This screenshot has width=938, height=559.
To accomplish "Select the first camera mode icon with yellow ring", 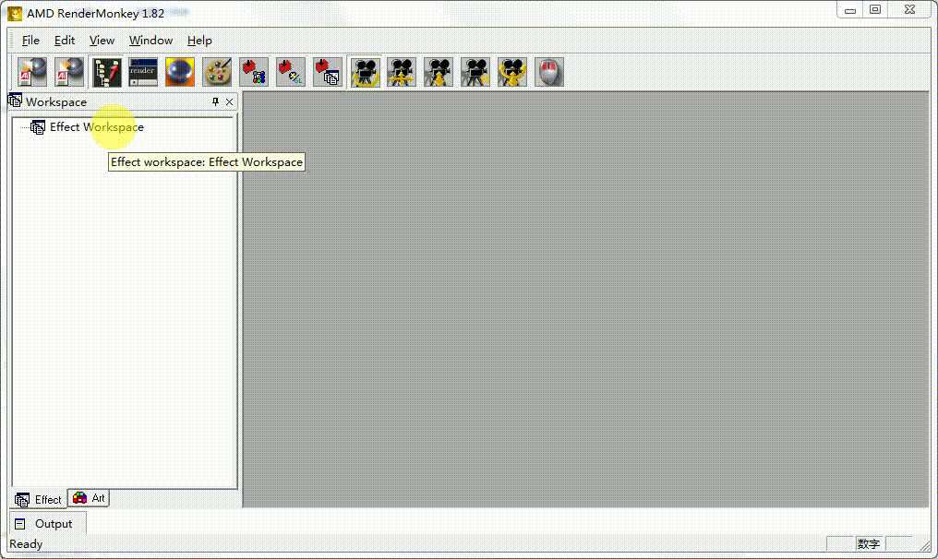I will coord(365,72).
